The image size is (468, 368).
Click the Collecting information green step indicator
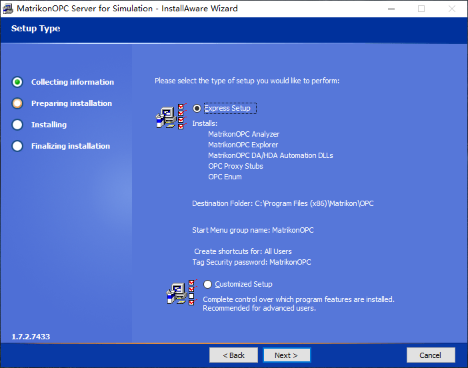pos(17,82)
